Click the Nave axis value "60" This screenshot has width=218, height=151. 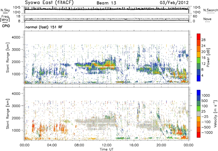195,16
